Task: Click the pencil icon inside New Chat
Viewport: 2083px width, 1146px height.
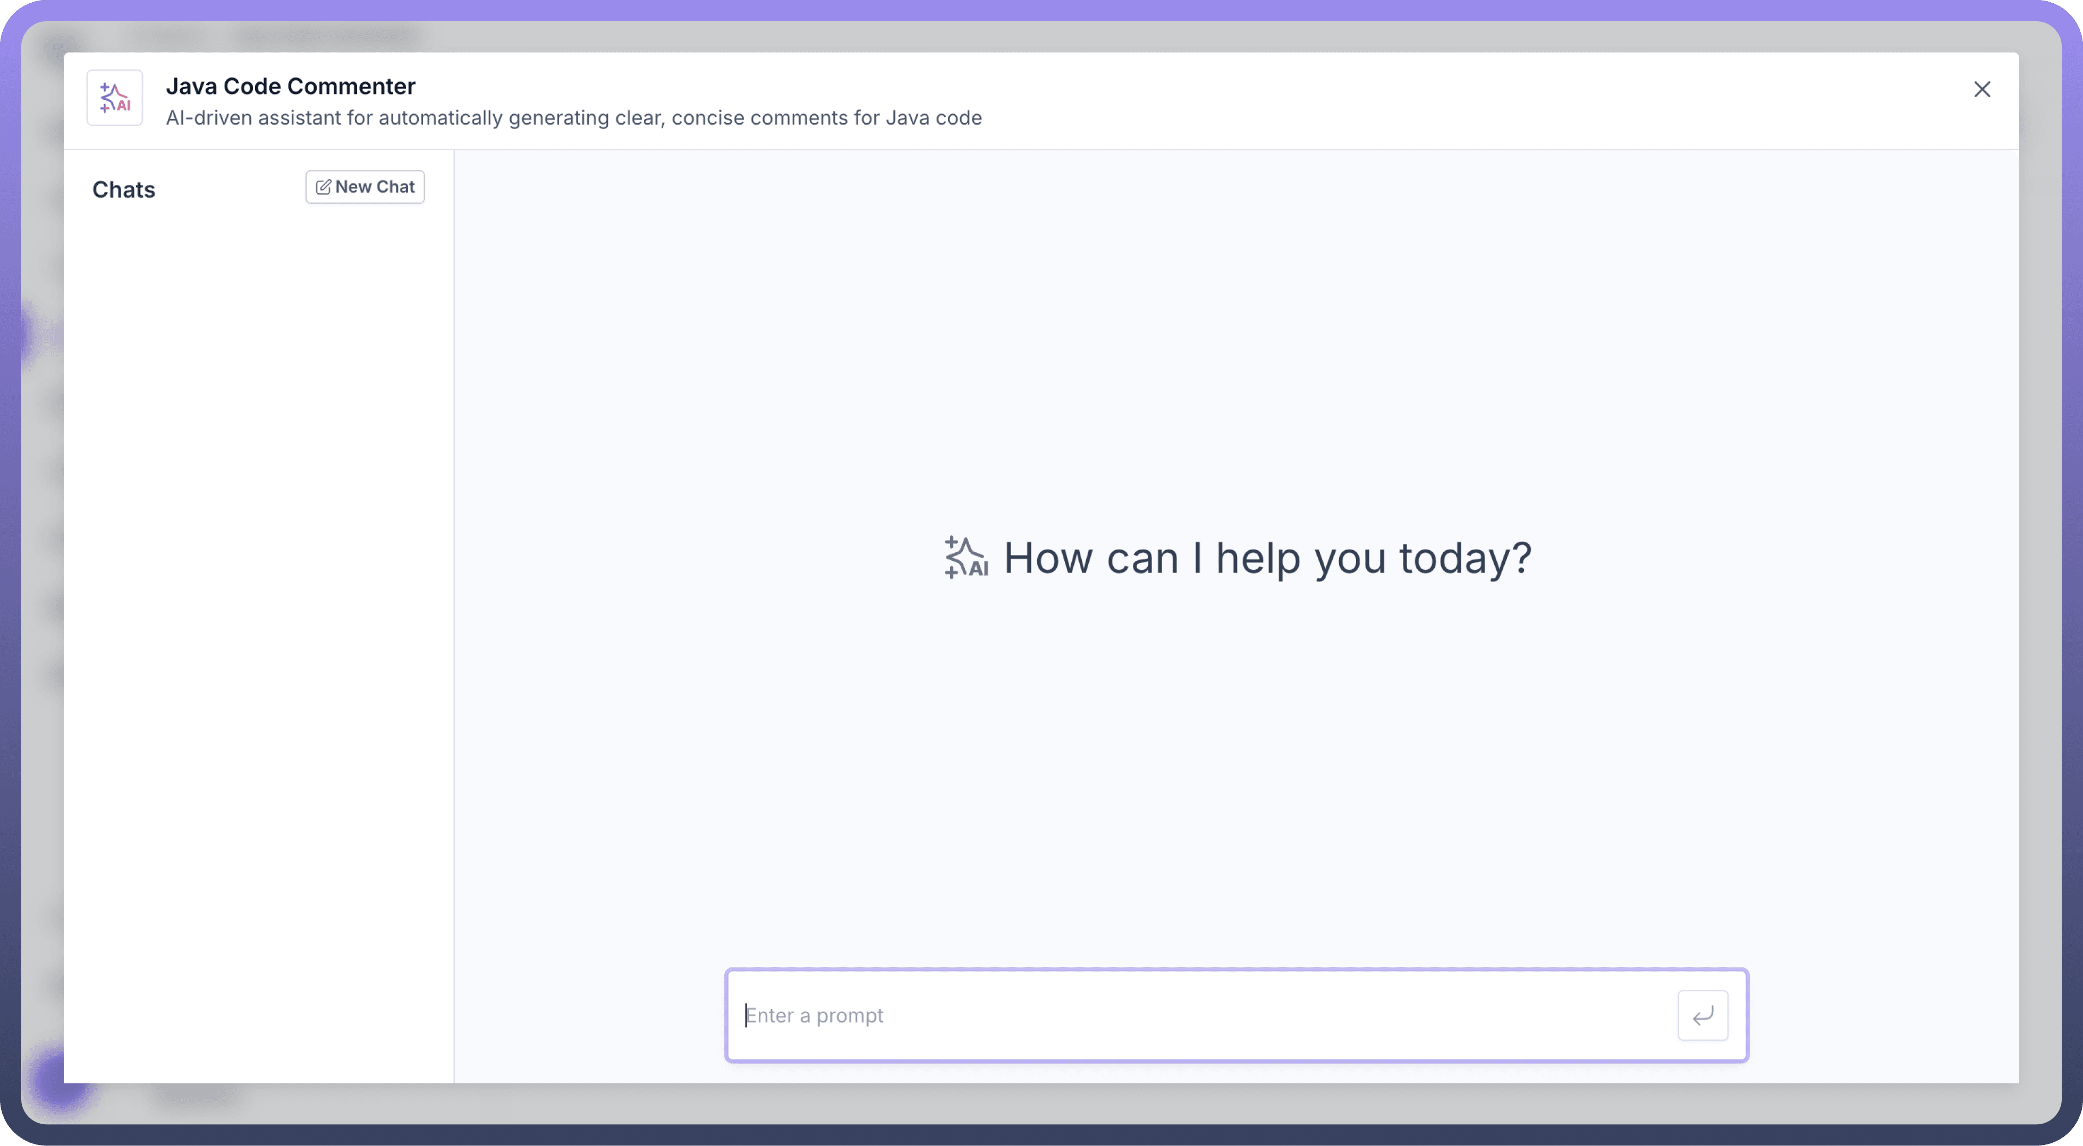Action: click(323, 187)
